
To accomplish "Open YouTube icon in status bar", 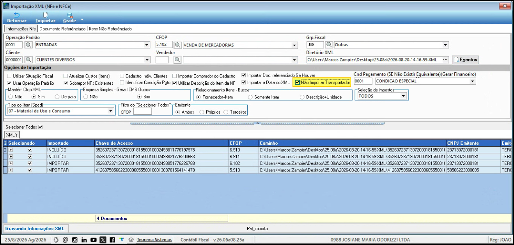I will coord(94,240).
